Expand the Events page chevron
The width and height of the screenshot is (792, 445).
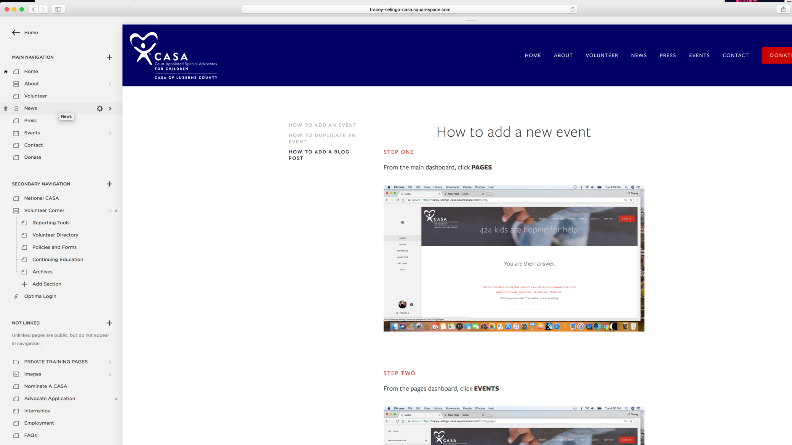click(110, 133)
